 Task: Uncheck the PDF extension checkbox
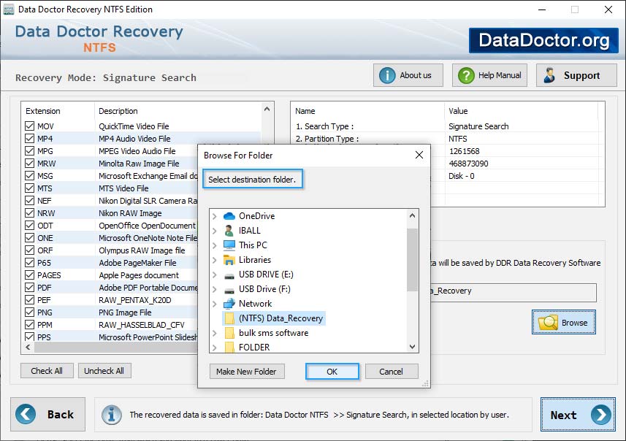29,288
